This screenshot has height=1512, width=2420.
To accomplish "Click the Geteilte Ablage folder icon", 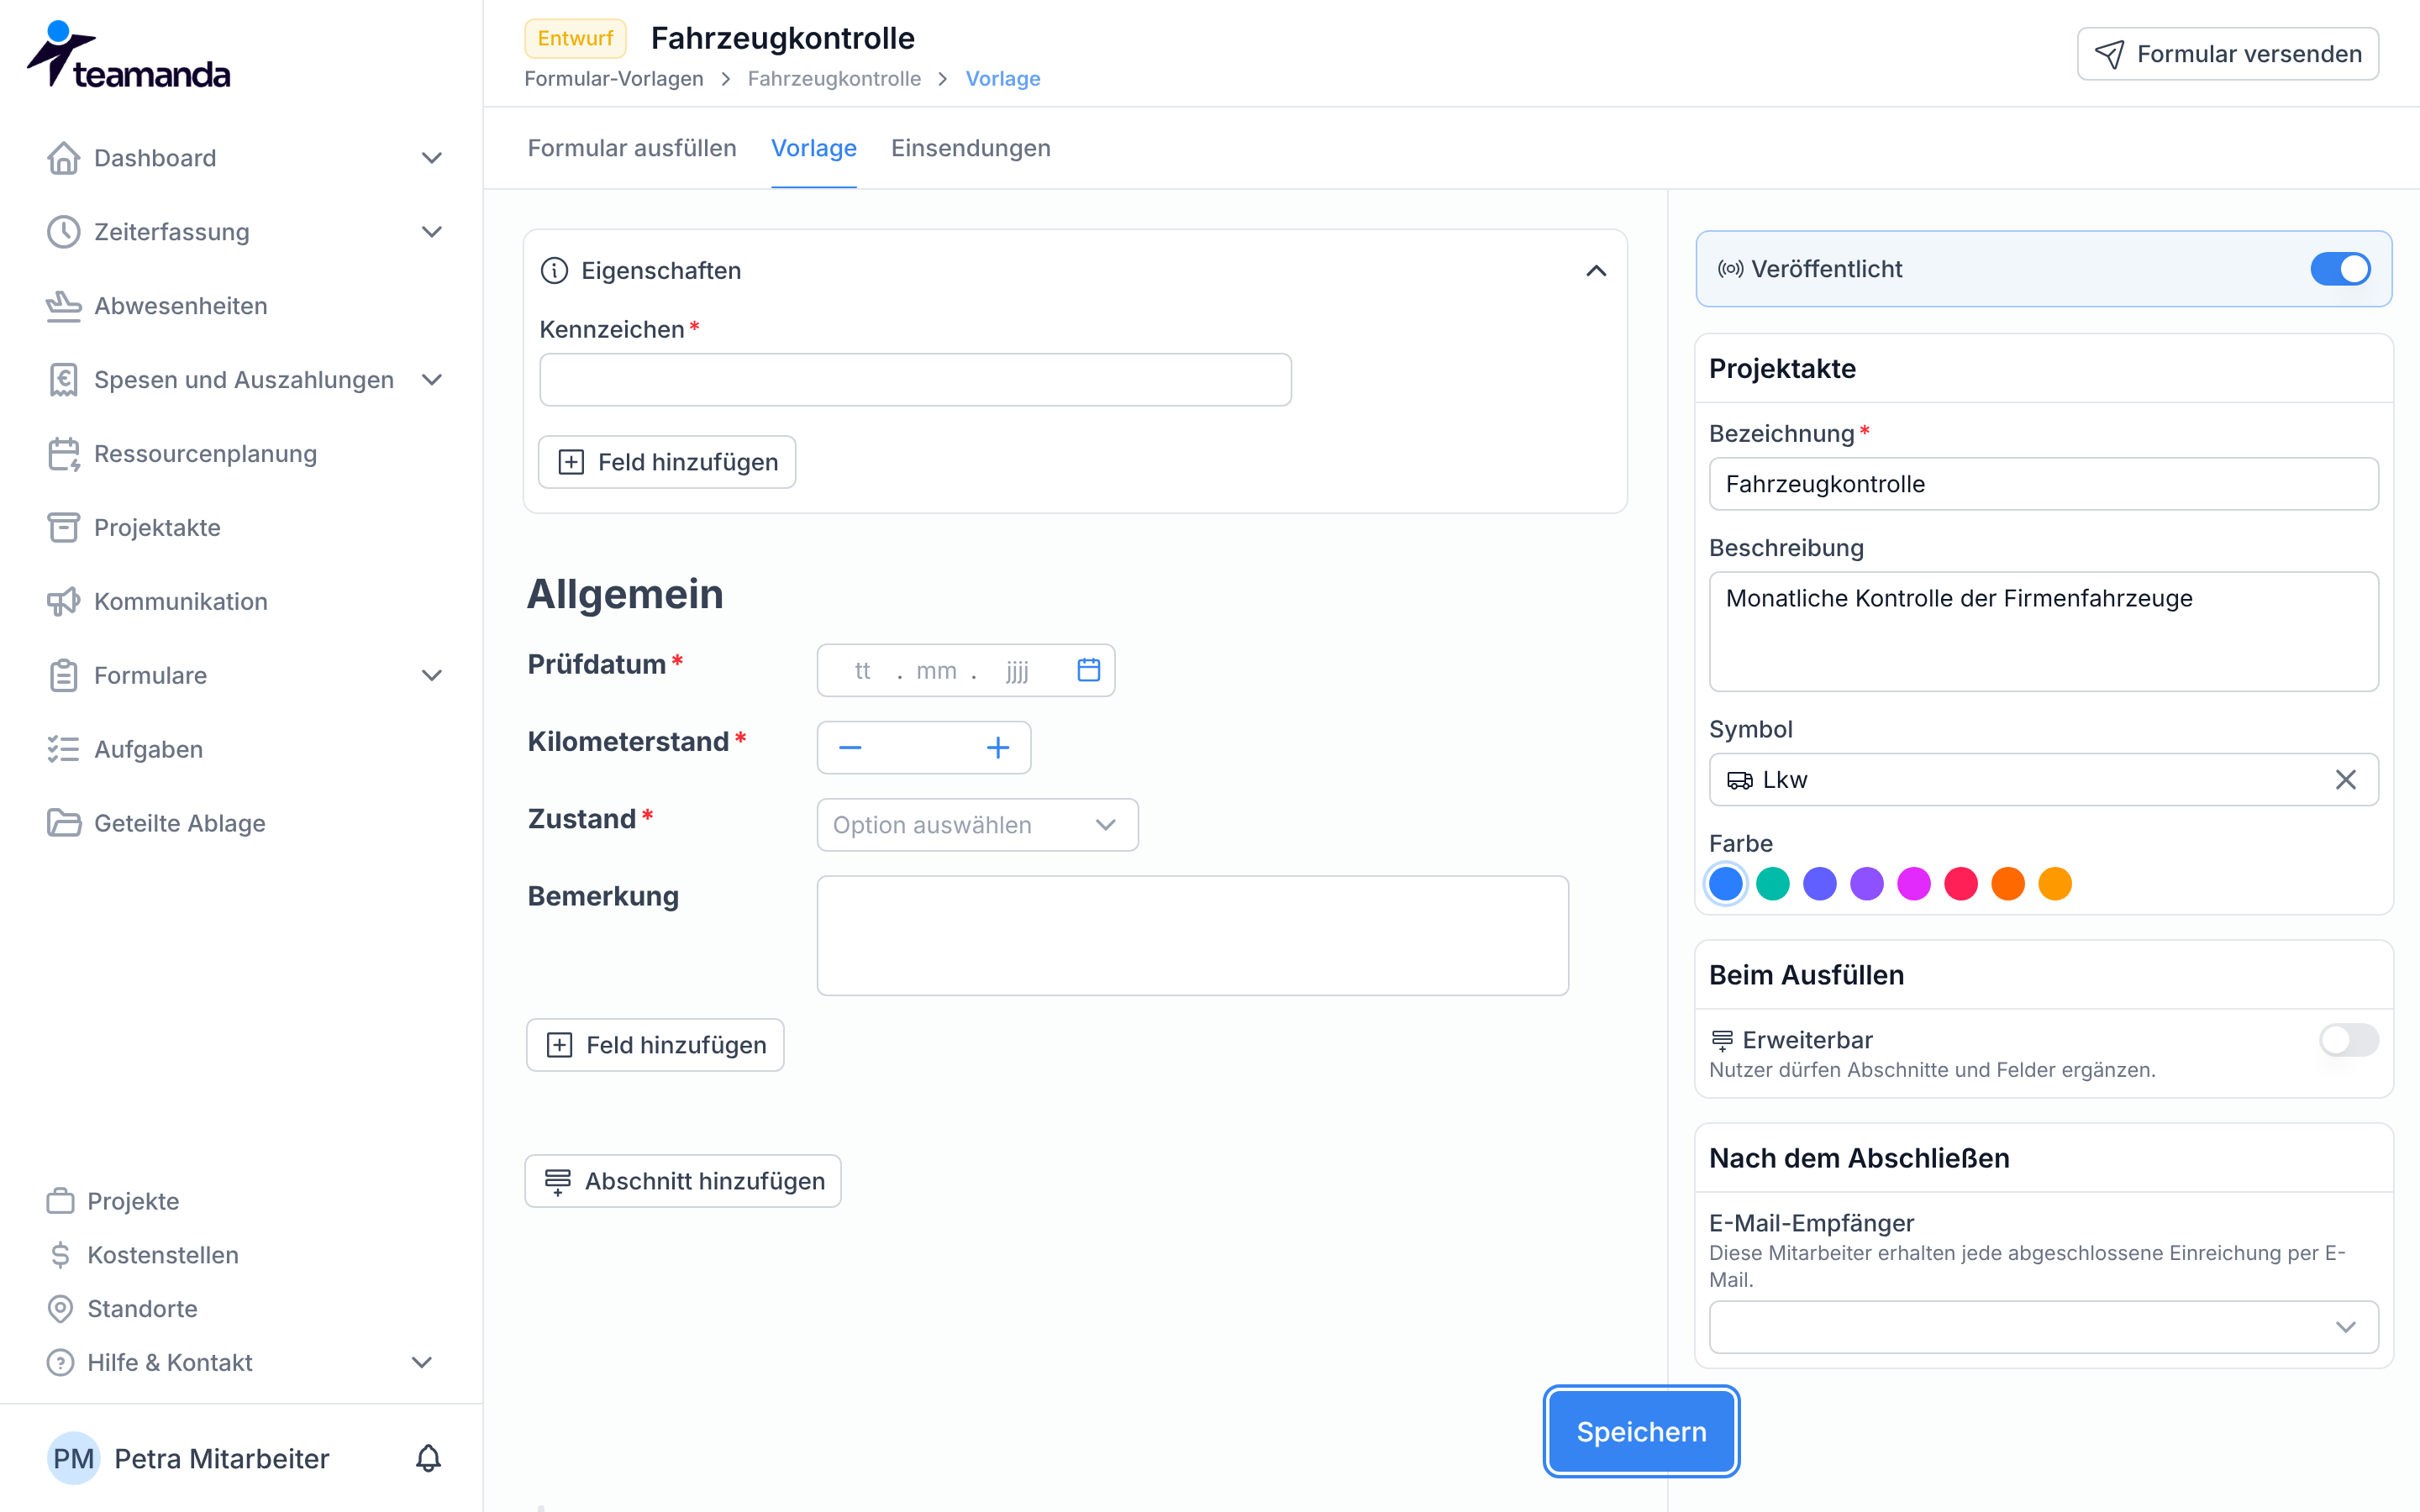I will (64, 824).
